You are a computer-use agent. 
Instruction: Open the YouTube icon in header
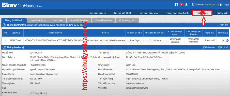point(182,5)
